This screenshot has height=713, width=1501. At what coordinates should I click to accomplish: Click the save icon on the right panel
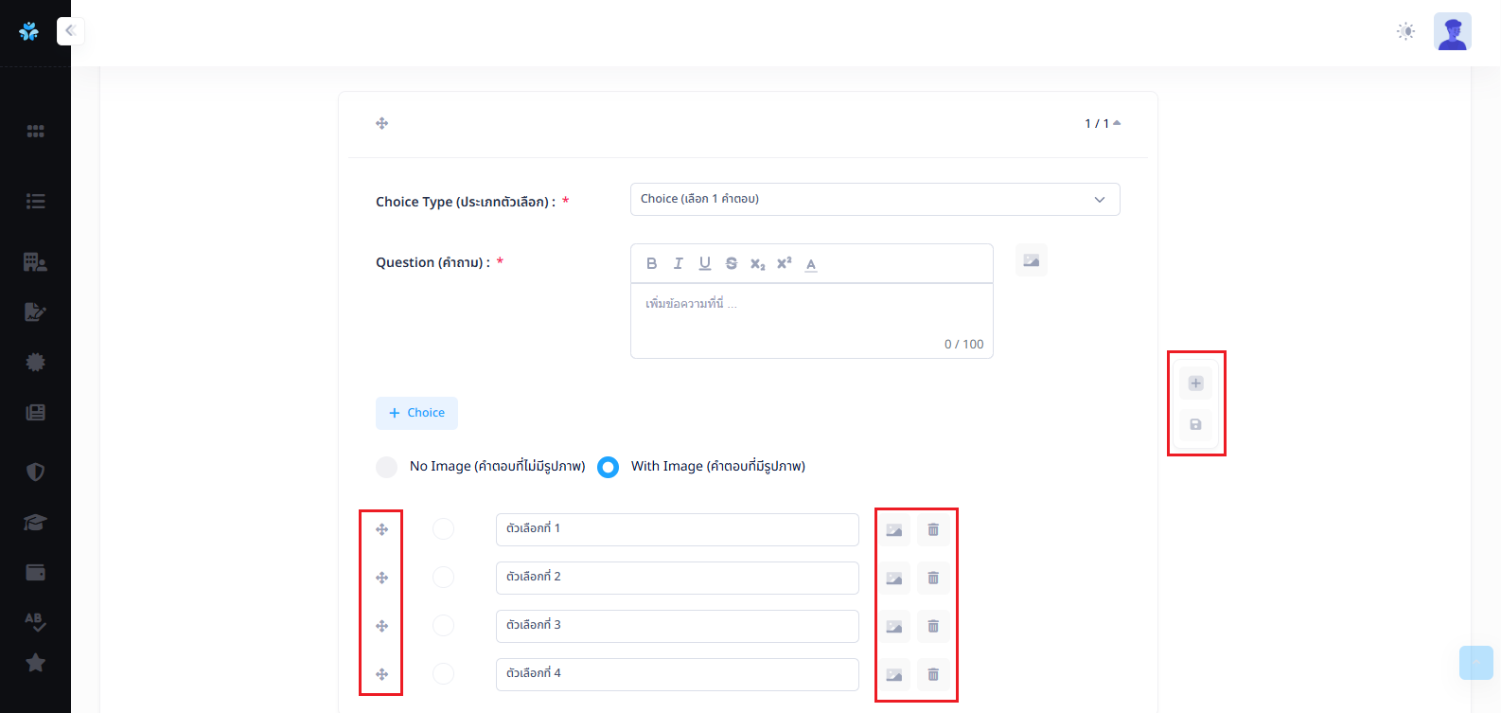tap(1195, 424)
